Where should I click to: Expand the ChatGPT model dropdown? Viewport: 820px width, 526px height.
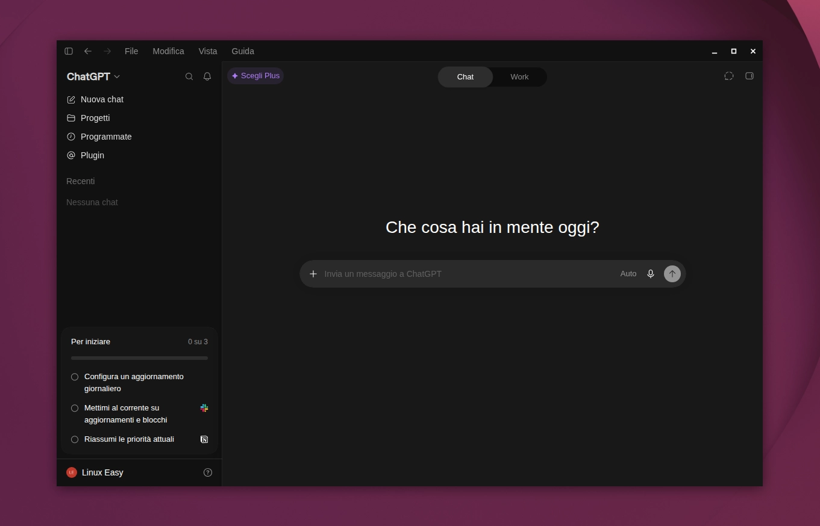click(x=93, y=76)
